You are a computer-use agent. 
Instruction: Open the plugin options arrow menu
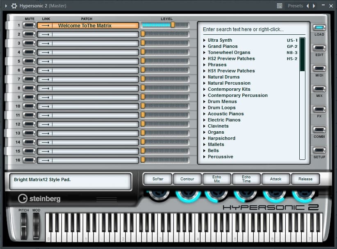[x=6, y=6]
